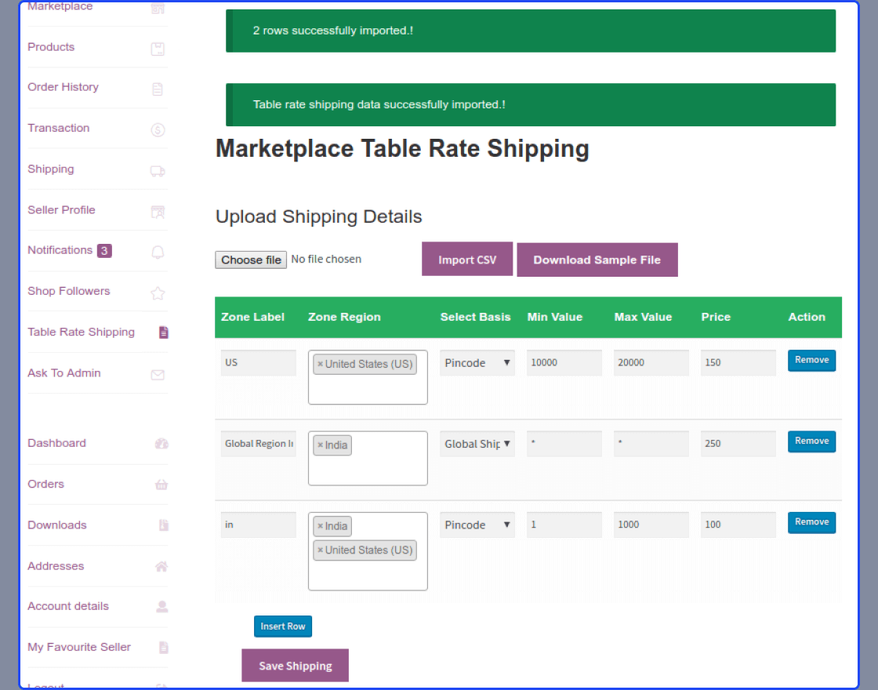
Task: Click the Ask To Admin envelope icon
Action: click(x=159, y=372)
